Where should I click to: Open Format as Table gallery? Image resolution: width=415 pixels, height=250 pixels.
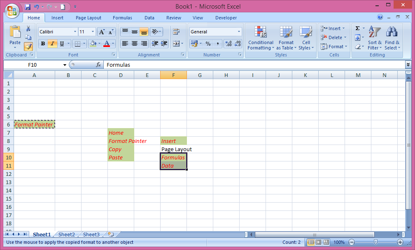(x=286, y=38)
